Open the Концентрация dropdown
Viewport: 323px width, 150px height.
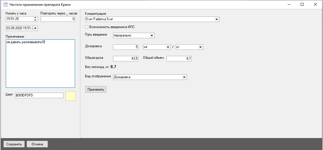[x=217, y=19]
